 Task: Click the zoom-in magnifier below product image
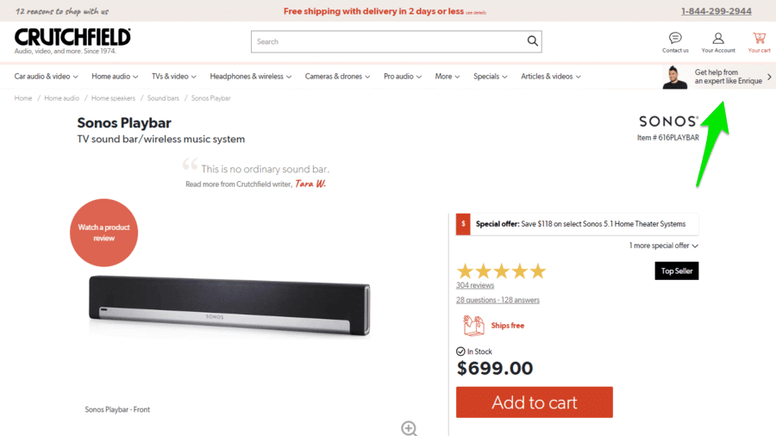(x=409, y=428)
